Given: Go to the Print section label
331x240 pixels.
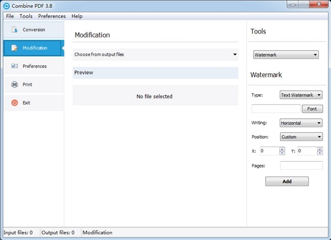Looking at the screenshot, I should click(x=28, y=84).
